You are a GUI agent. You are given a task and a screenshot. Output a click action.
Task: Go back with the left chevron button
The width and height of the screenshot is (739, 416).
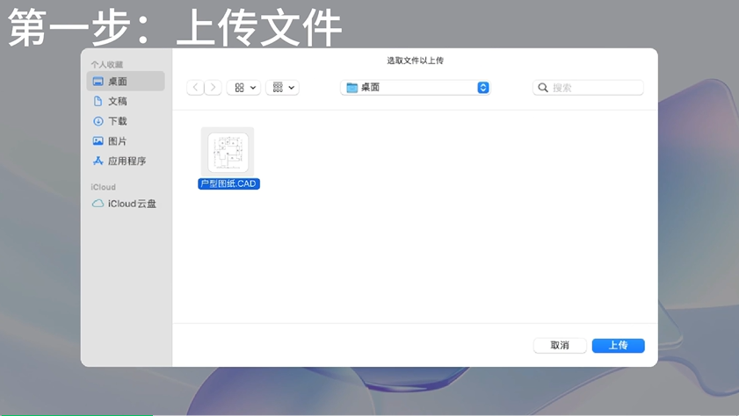pos(196,88)
